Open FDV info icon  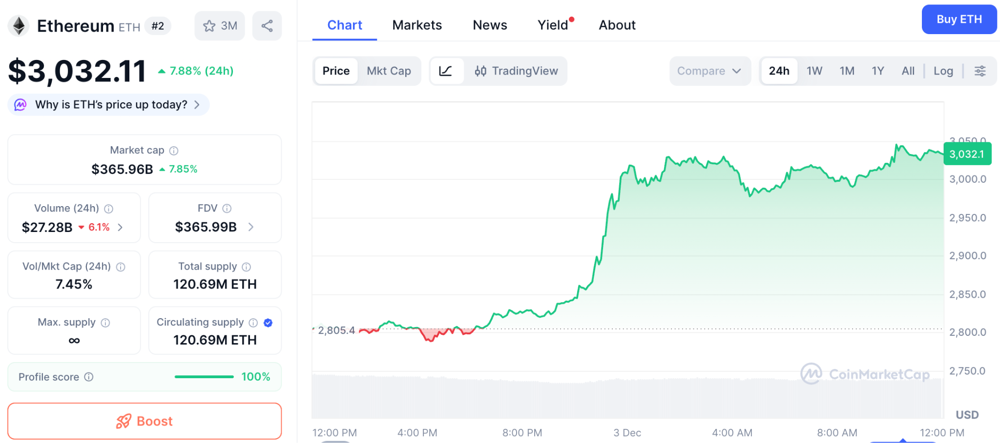227,209
